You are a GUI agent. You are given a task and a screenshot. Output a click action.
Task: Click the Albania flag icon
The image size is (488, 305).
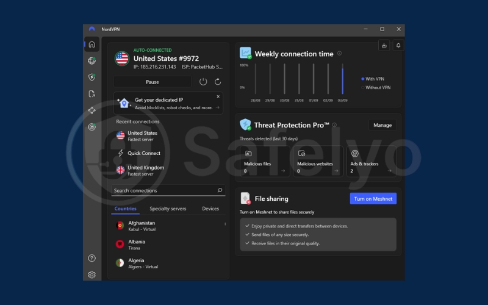[x=120, y=244]
